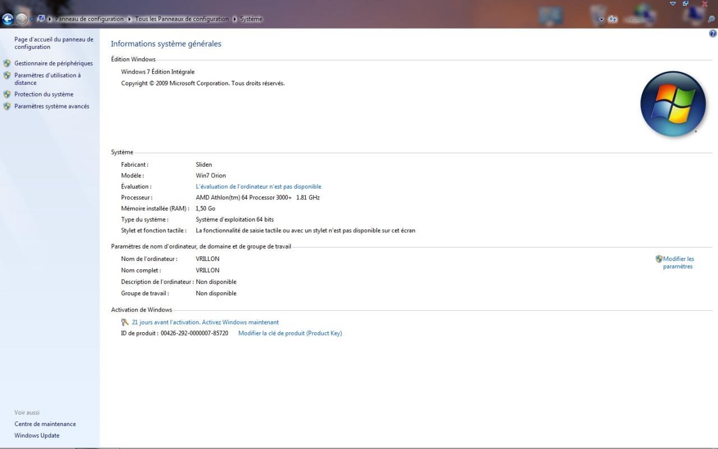Image resolution: width=718 pixels, height=449 pixels.
Task: Refresh the page with the refresh icon
Action: [x=613, y=19]
